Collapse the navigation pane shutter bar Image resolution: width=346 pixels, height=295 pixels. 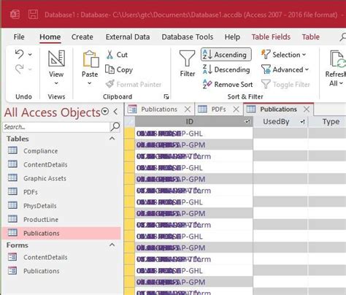(115, 112)
